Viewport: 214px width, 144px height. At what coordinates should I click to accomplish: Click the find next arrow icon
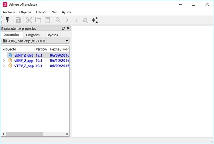coord(67,20)
